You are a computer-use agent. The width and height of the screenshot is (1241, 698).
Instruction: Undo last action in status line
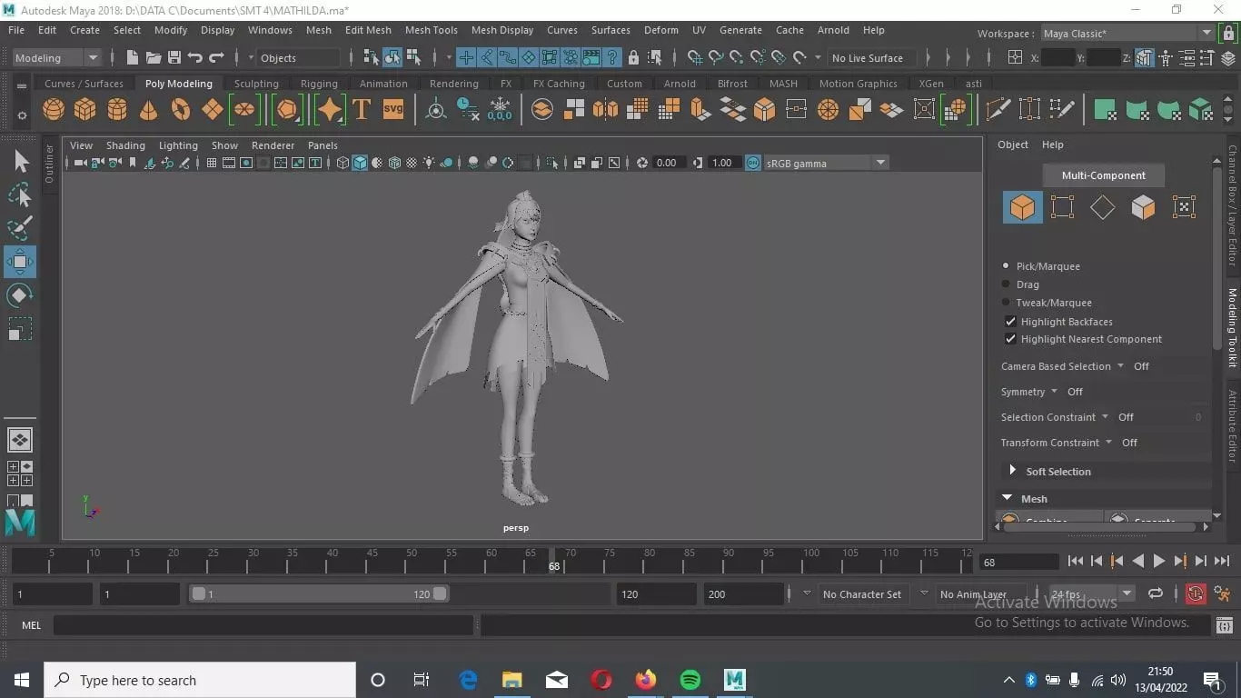point(195,57)
